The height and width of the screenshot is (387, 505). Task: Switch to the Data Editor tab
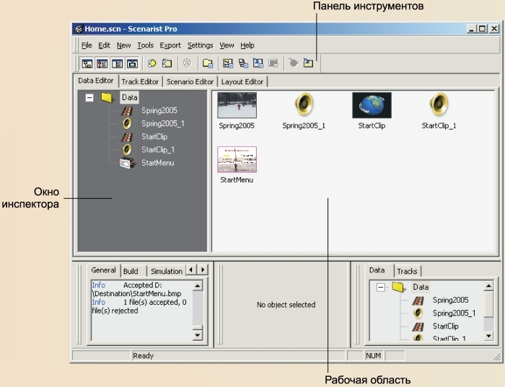pos(96,81)
